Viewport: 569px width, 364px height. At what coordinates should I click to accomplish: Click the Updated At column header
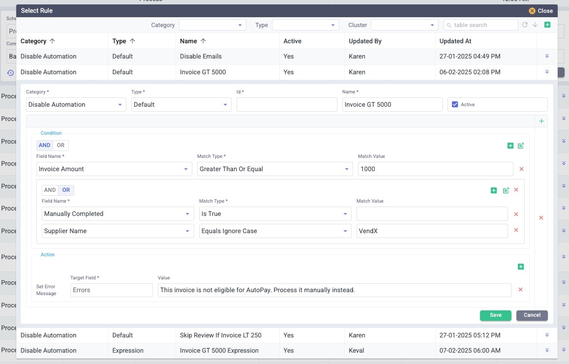pyautogui.click(x=455, y=41)
